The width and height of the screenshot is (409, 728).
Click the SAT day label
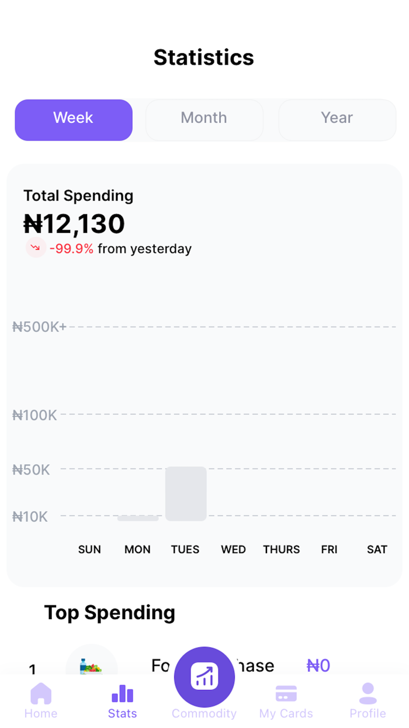(377, 550)
